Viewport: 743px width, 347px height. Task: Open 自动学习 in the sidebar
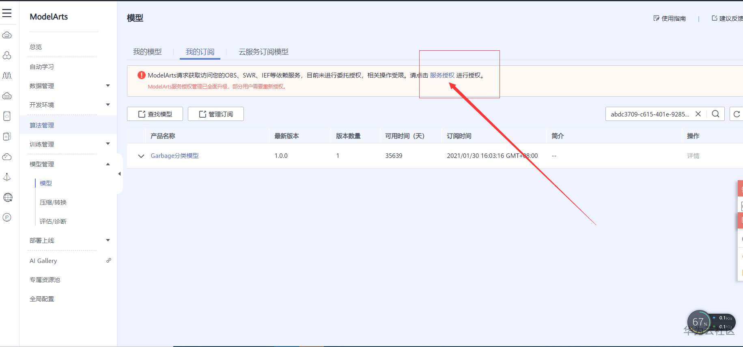click(x=42, y=67)
